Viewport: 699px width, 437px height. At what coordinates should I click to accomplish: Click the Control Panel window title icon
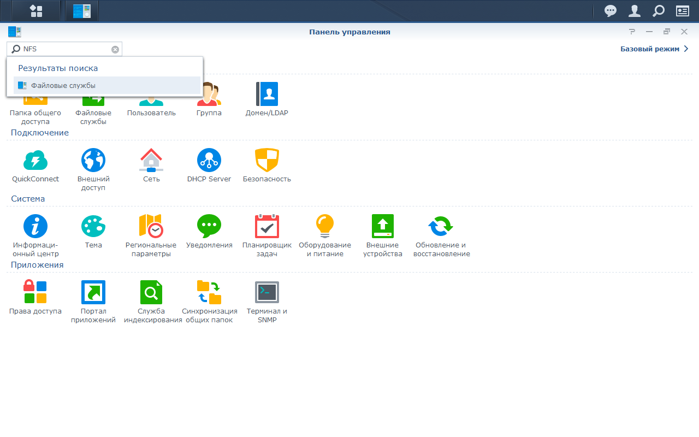coord(15,32)
